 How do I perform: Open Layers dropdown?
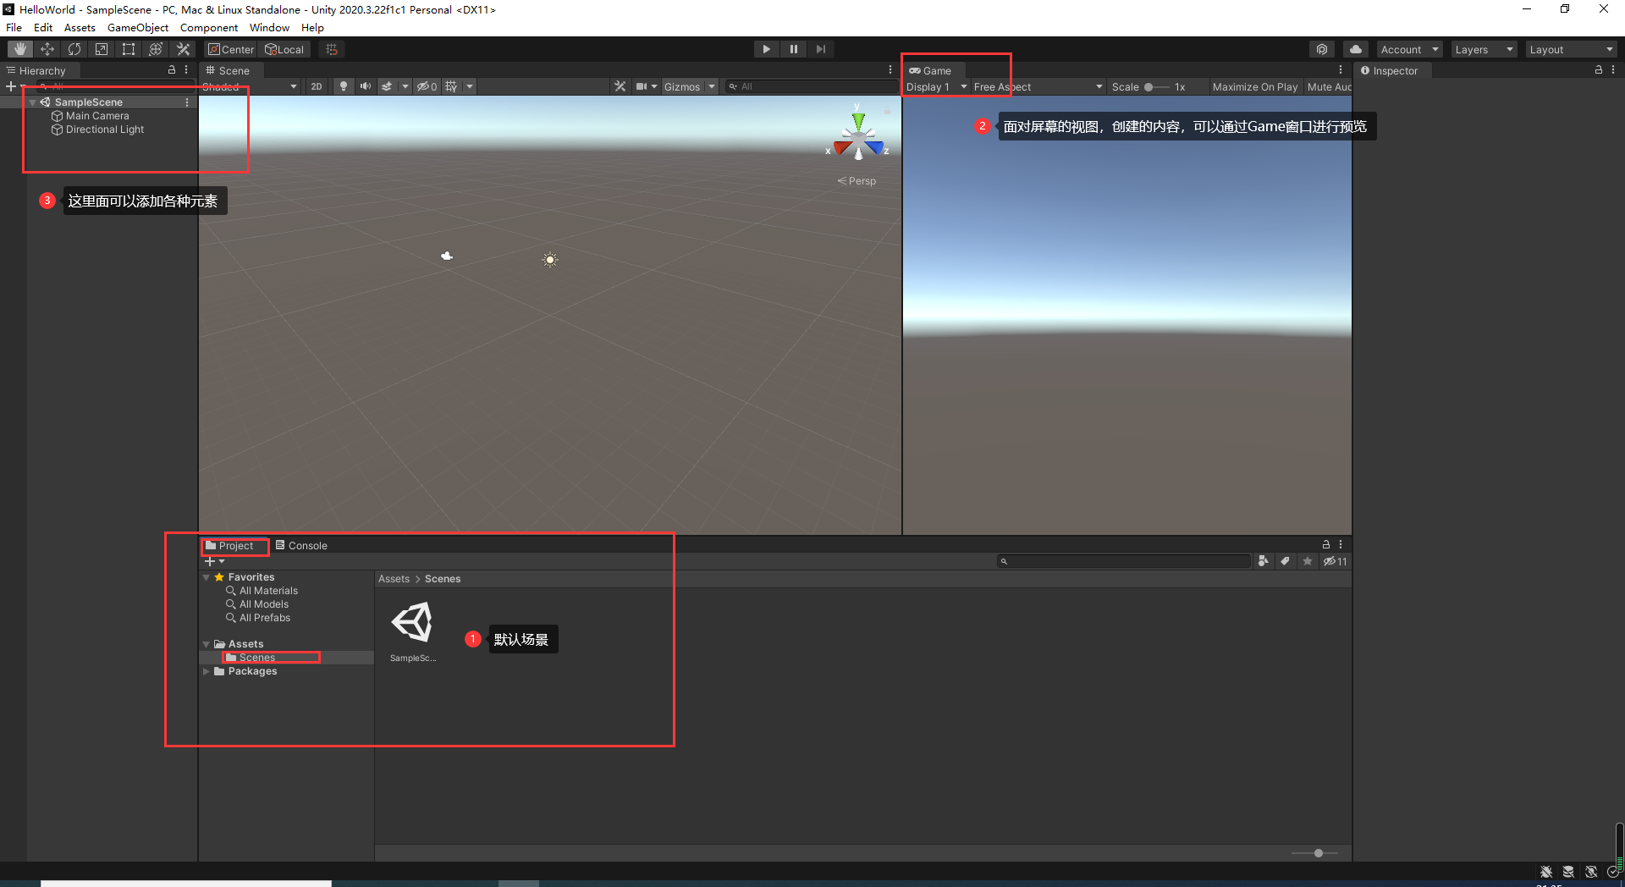1484,49
